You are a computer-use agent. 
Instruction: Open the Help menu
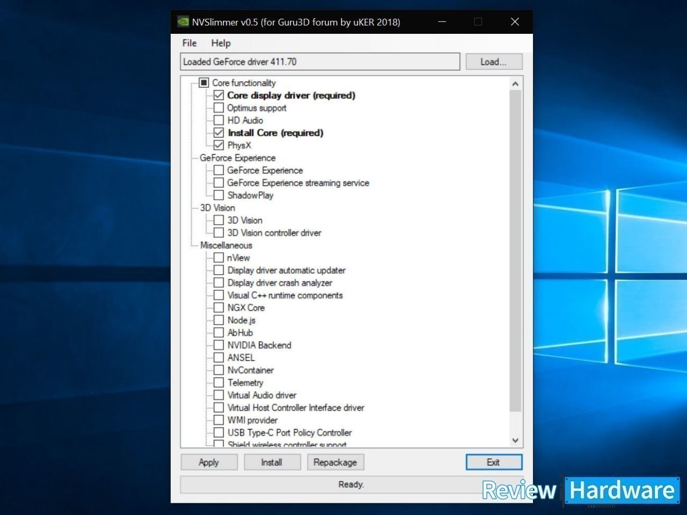(221, 43)
